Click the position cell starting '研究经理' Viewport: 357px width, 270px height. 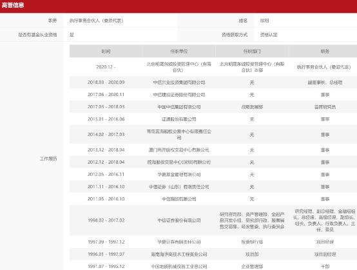(x=325, y=220)
